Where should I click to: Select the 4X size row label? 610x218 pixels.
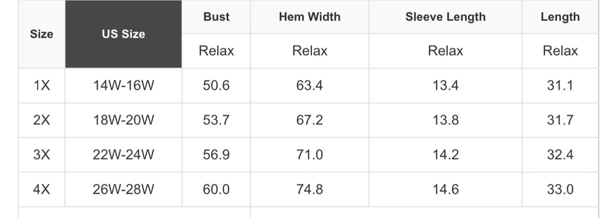point(41,190)
